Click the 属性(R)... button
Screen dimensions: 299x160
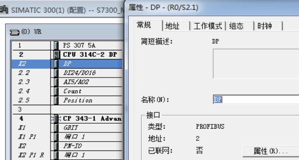(270, 151)
